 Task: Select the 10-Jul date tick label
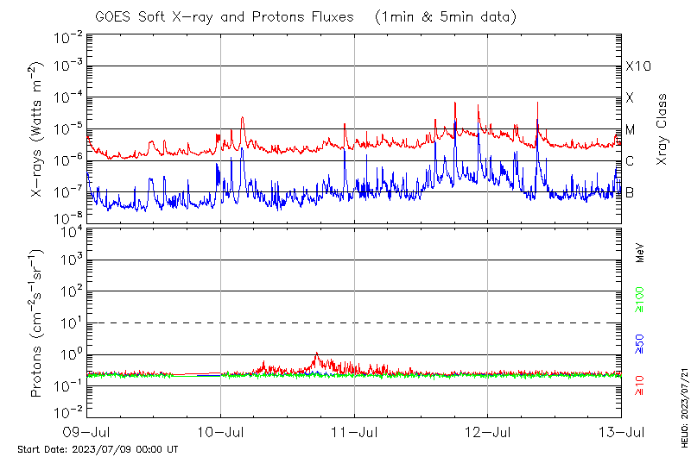tap(221, 431)
